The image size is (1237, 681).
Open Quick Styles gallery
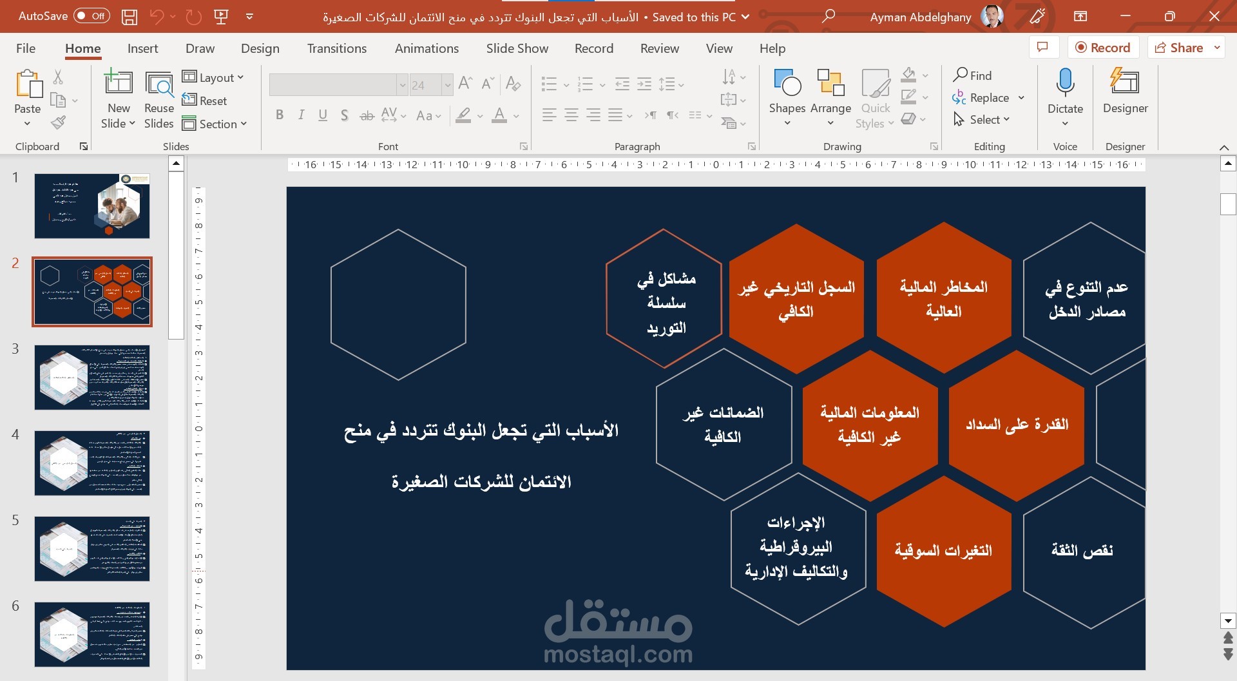pos(876,97)
